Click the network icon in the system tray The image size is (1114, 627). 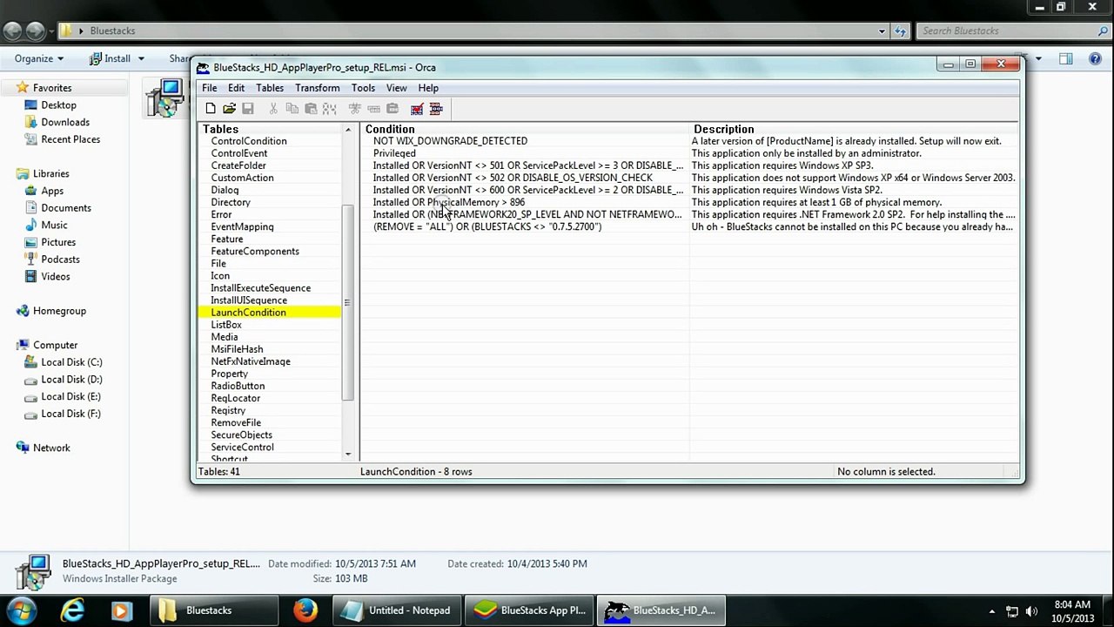point(1012,611)
